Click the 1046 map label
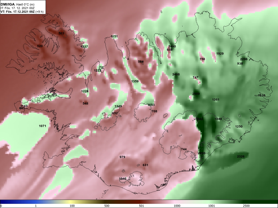 tap(123, 178)
